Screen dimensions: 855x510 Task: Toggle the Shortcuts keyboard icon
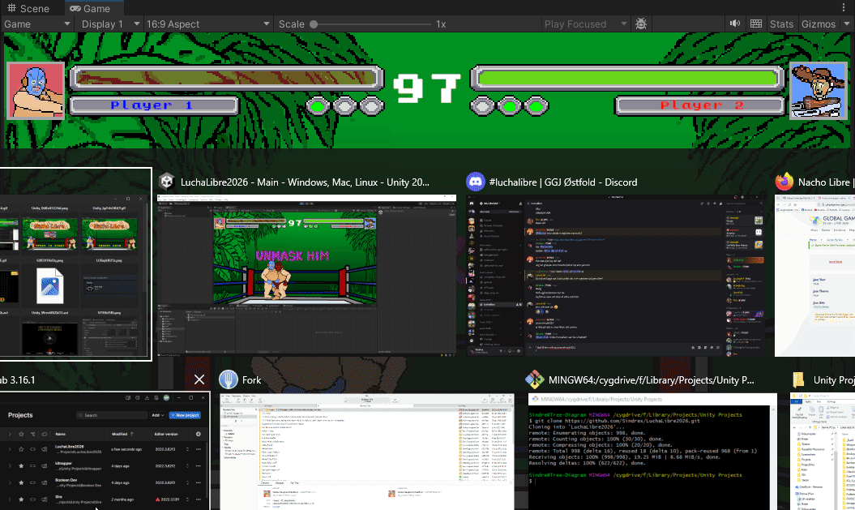756,24
